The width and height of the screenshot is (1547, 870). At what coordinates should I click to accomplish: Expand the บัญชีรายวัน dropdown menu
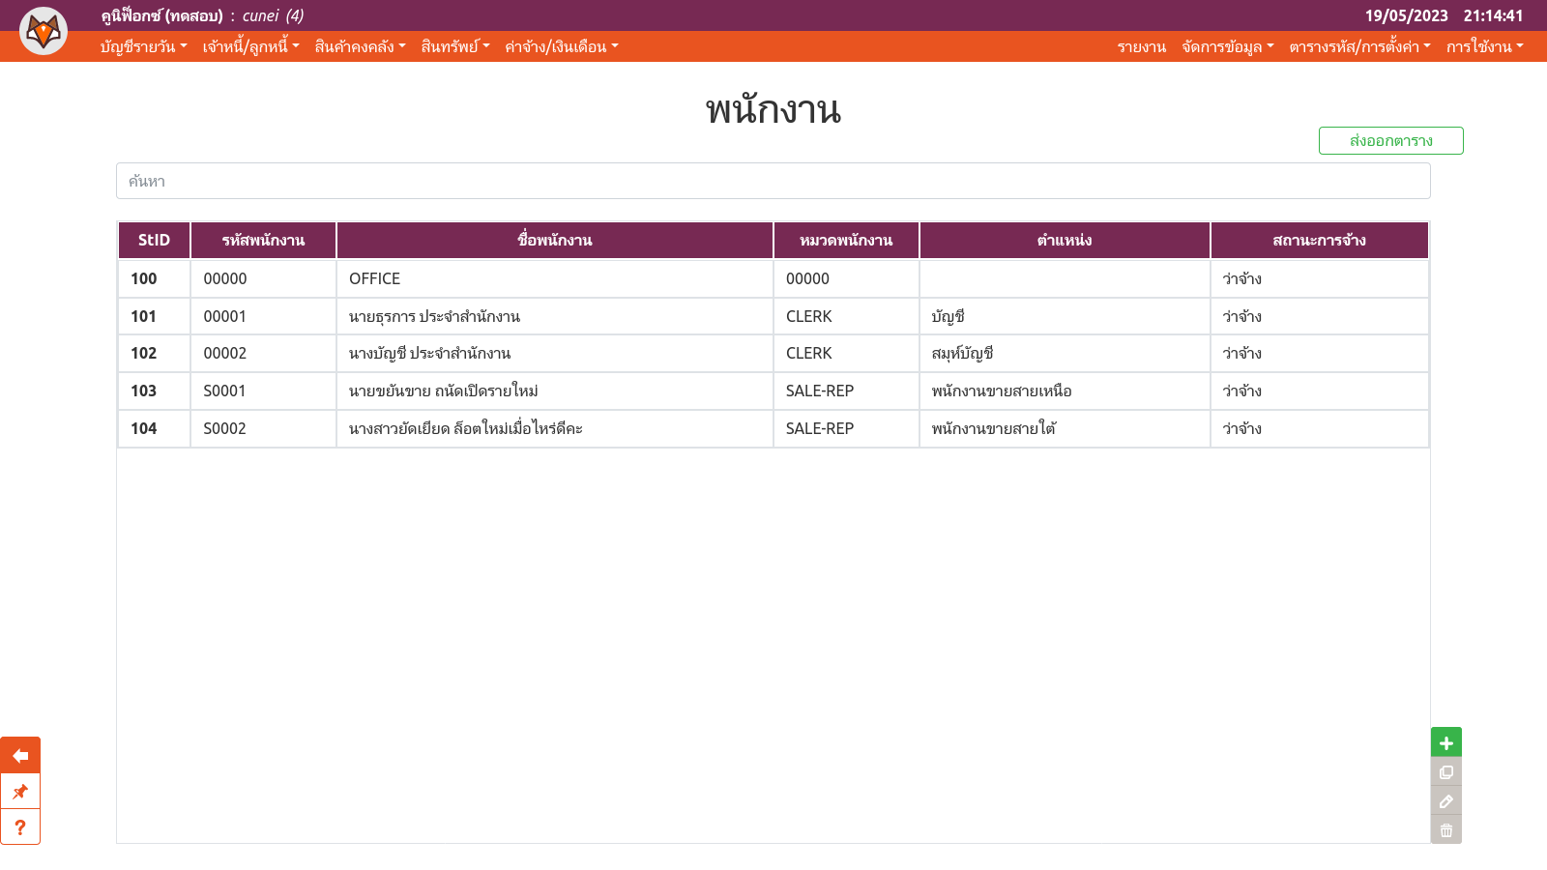click(x=143, y=46)
